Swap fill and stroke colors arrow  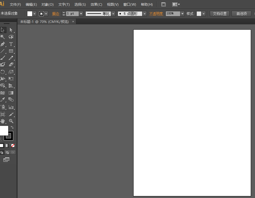12,127
